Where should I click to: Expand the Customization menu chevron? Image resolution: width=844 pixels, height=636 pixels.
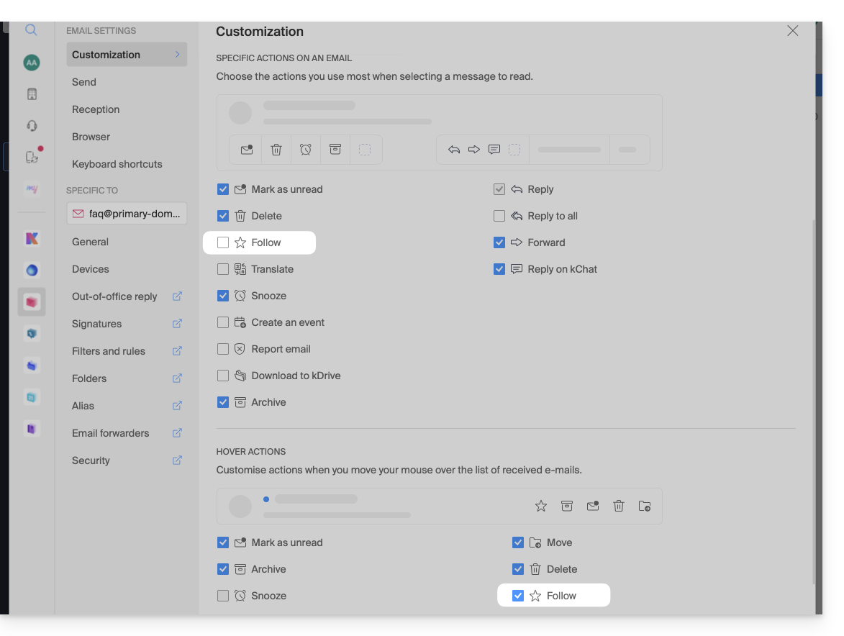(177, 55)
